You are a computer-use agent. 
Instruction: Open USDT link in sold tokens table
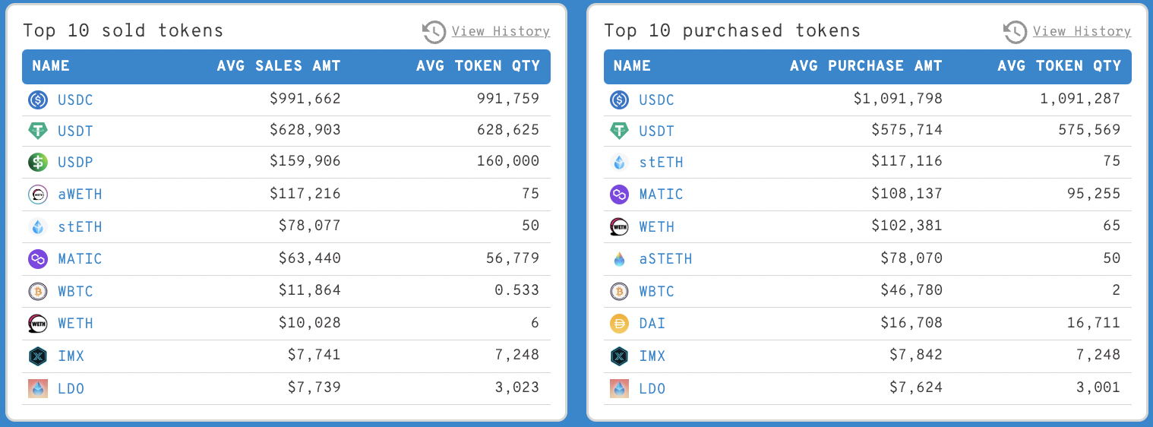tap(75, 131)
